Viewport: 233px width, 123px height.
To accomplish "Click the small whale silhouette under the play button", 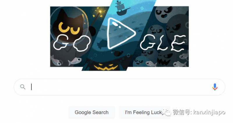I will pos(118,53).
